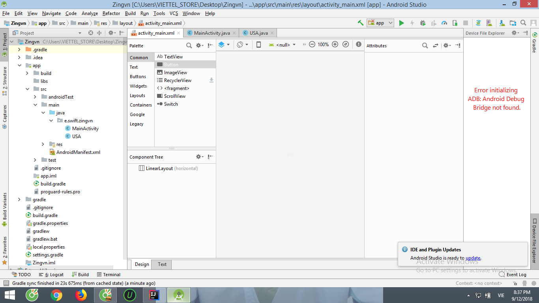Start debugging with the Debug app bug icon
This screenshot has height=303, width=539.
pos(423,23)
